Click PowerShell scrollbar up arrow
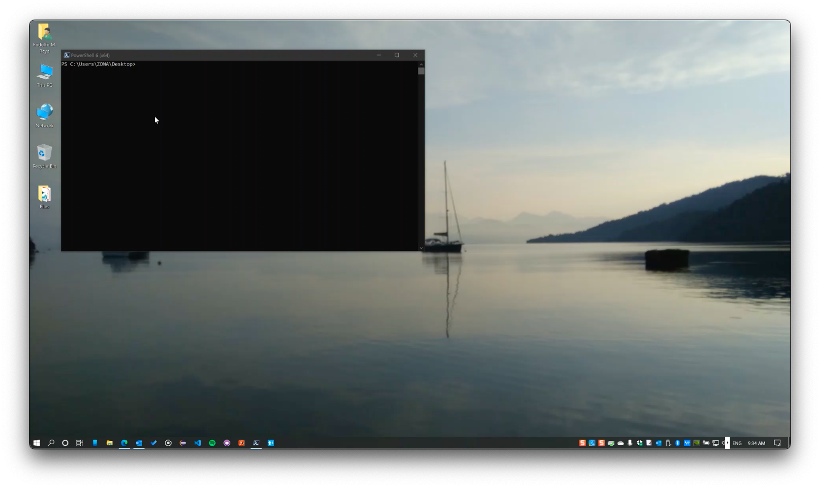The height and width of the screenshot is (488, 820). pos(421,64)
